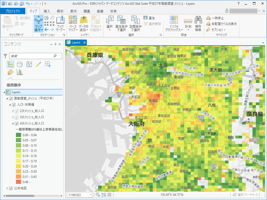This screenshot has width=267, height=200.
Task: Click the 一時停止 labeling pause button
Action: tap(215, 18)
